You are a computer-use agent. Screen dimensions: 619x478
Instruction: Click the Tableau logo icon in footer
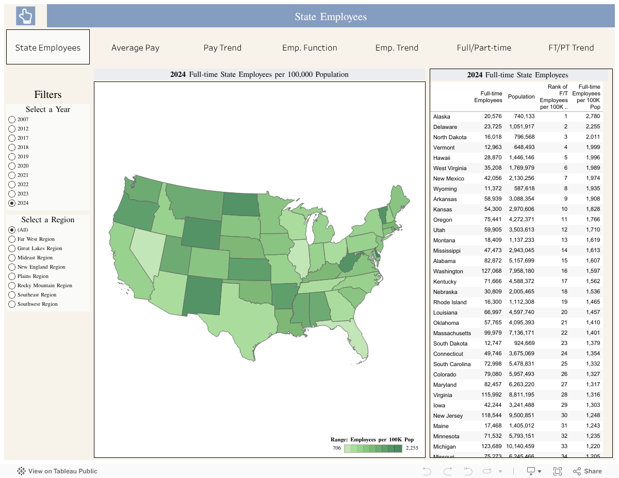pos(22,471)
